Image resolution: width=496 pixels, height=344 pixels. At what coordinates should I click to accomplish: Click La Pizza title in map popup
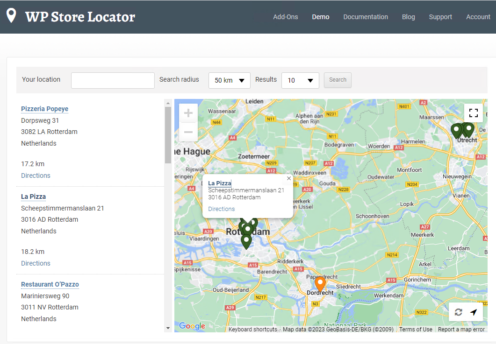point(220,183)
